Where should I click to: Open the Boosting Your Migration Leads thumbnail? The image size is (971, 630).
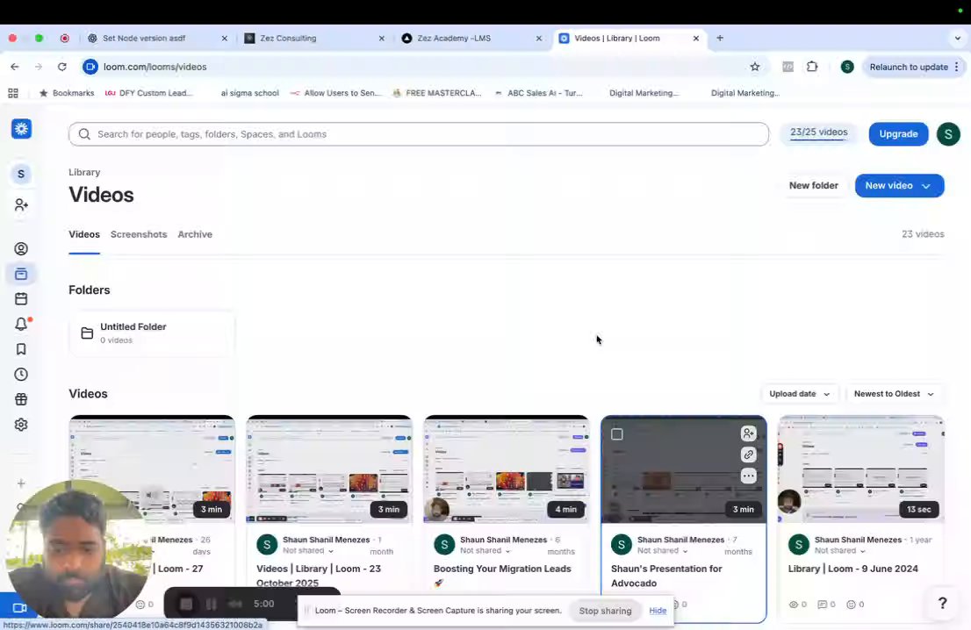506,469
